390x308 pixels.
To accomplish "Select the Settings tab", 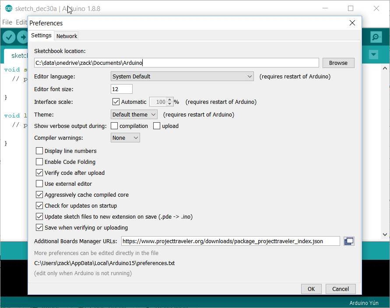I will [x=41, y=35].
